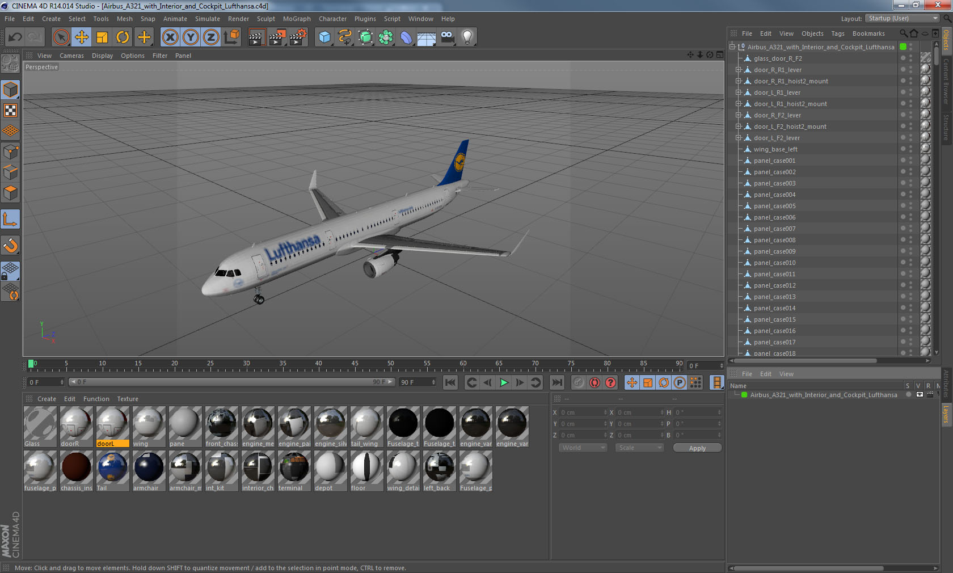Screen dimensions: 953x573
Task: Toggle visibility dot for panel_case001
Action: (x=903, y=159)
